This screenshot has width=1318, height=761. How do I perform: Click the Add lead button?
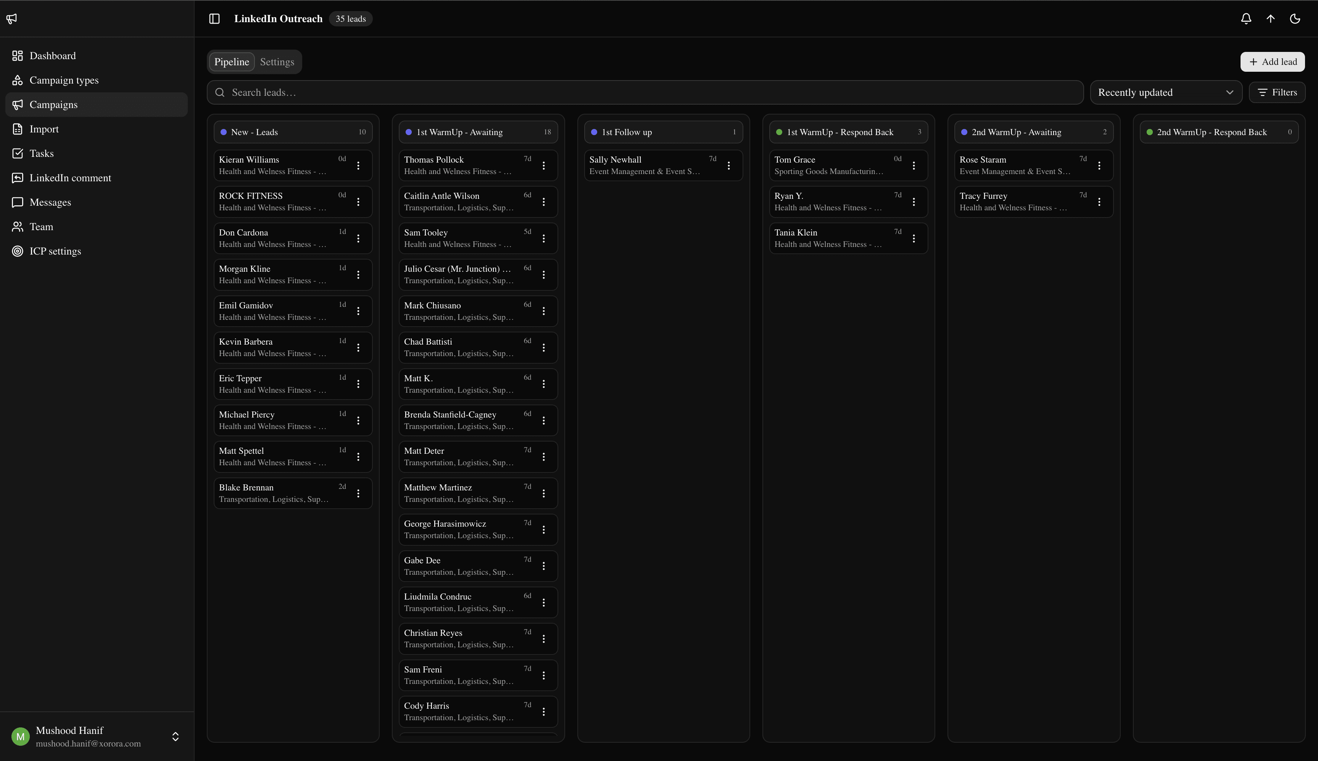[x=1273, y=62]
